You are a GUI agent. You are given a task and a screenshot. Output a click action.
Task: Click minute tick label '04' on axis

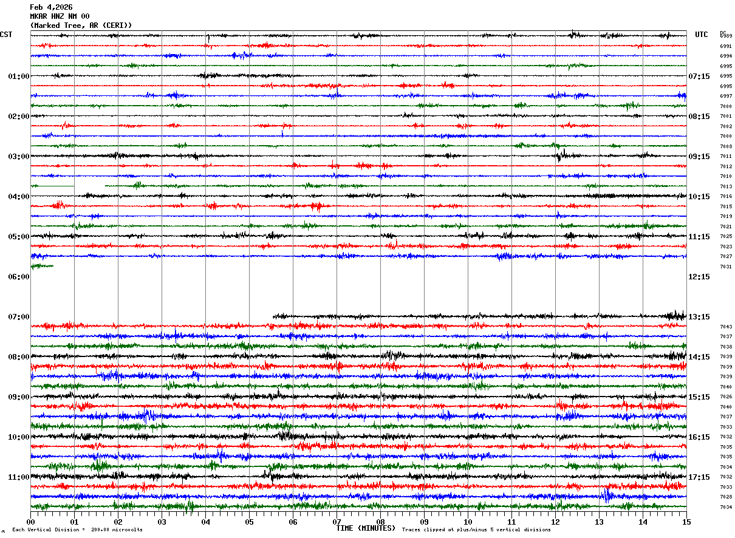(x=205, y=522)
